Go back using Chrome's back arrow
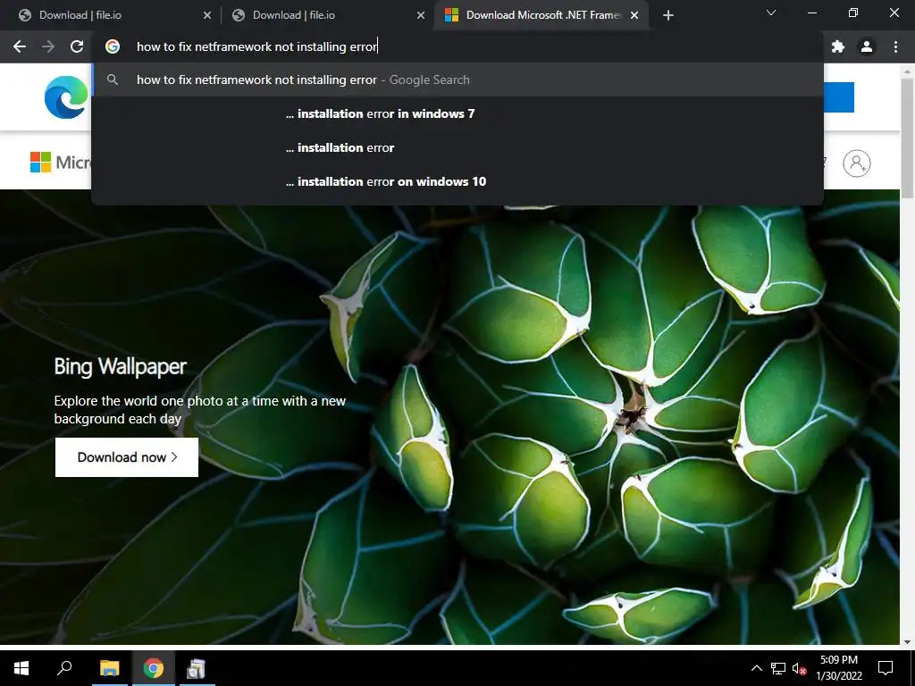Screen dimensions: 915x686 tap(20, 46)
